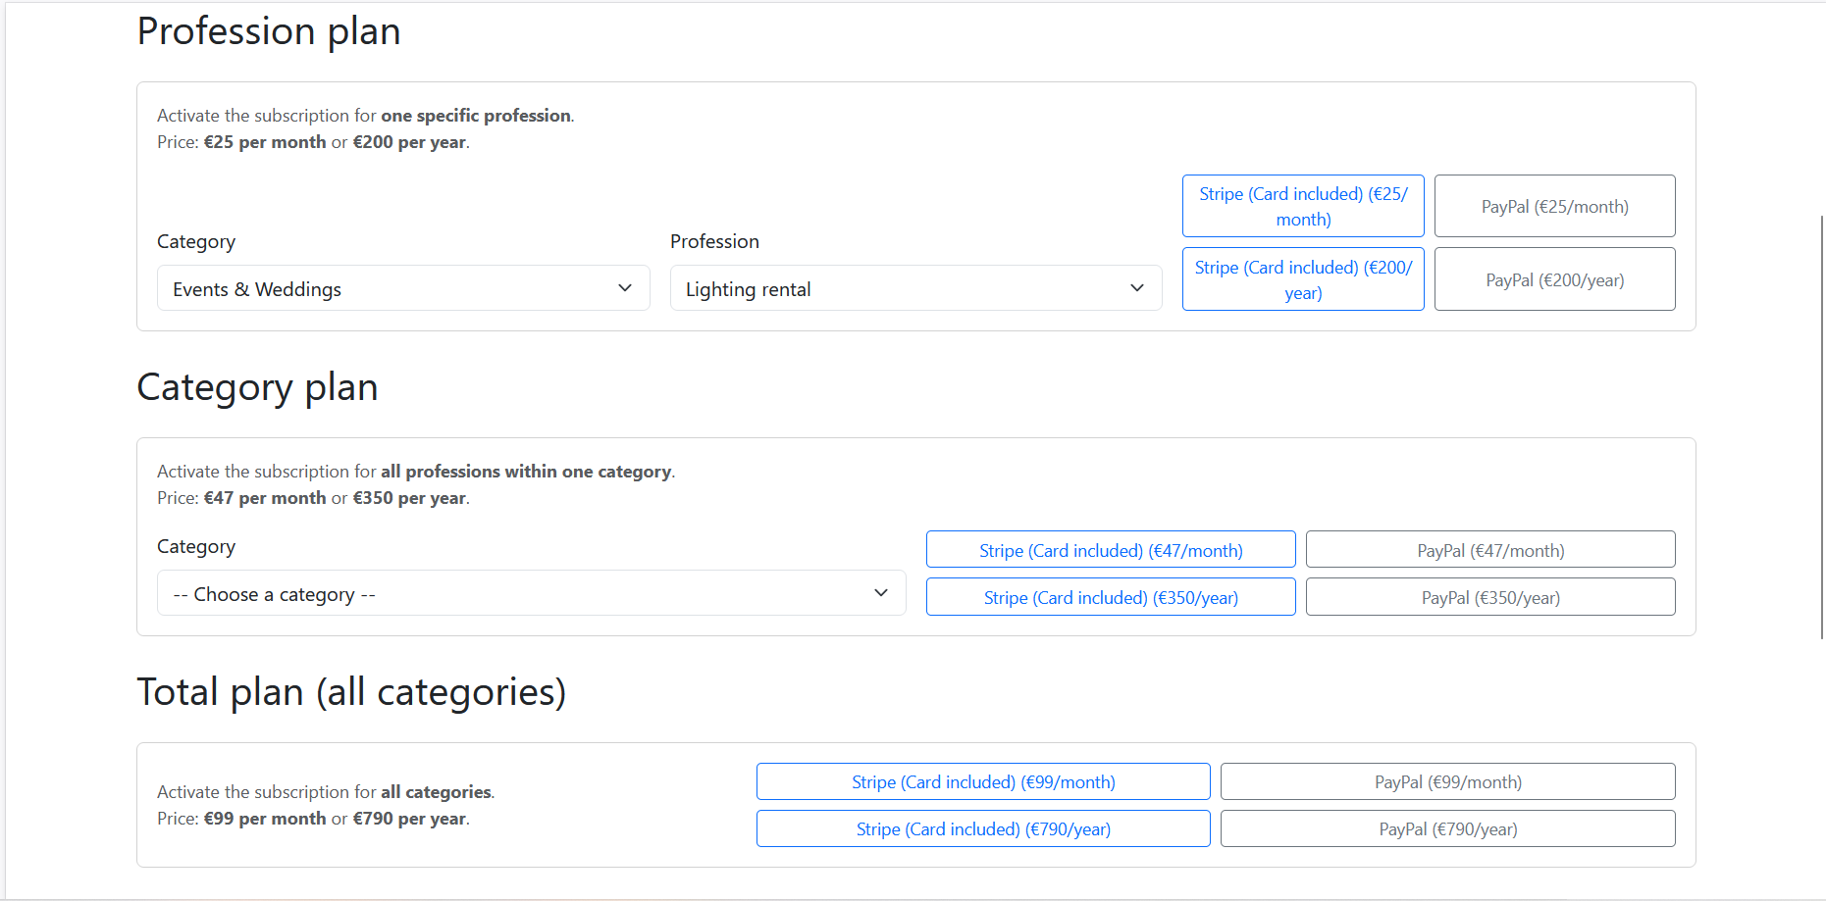Pay yearly with PayPal (€790/year)

pyautogui.click(x=1447, y=828)
